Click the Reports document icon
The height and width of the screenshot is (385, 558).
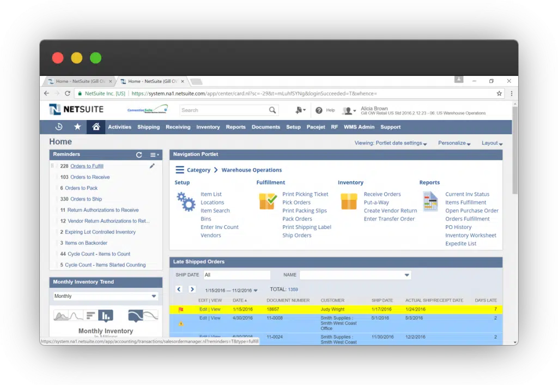click(x=430, y=201)
